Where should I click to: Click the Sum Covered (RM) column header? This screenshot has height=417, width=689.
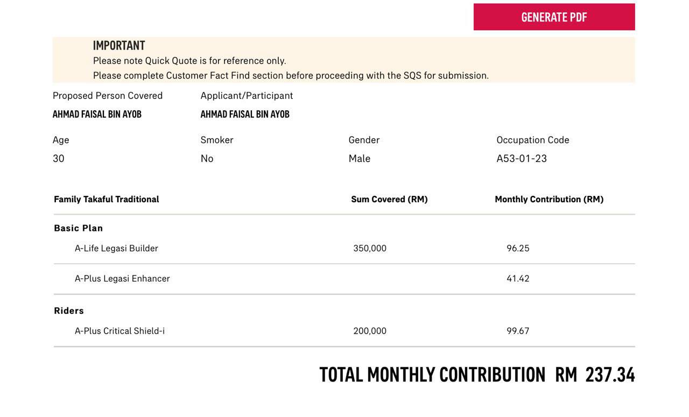389,199
